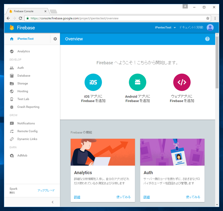
Task: Click the アップグレード upgrade link
Action: pyautogui.click(x=46, y=191)
